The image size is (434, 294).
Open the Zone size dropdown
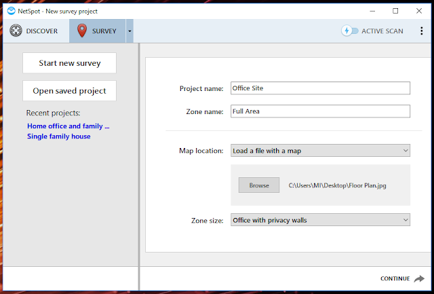(320, 220)
